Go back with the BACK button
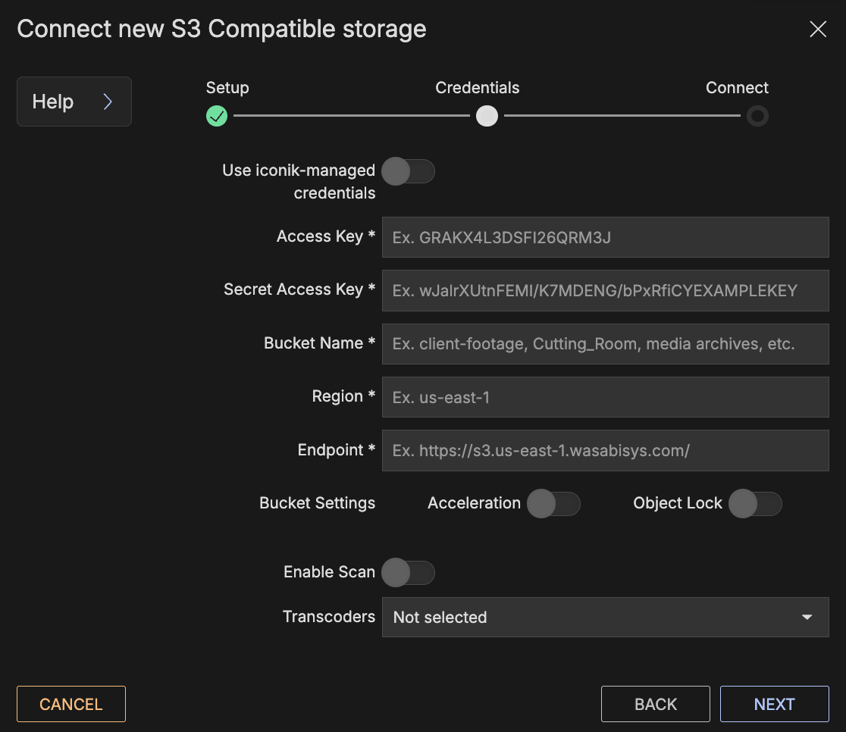 pos(655,704)
